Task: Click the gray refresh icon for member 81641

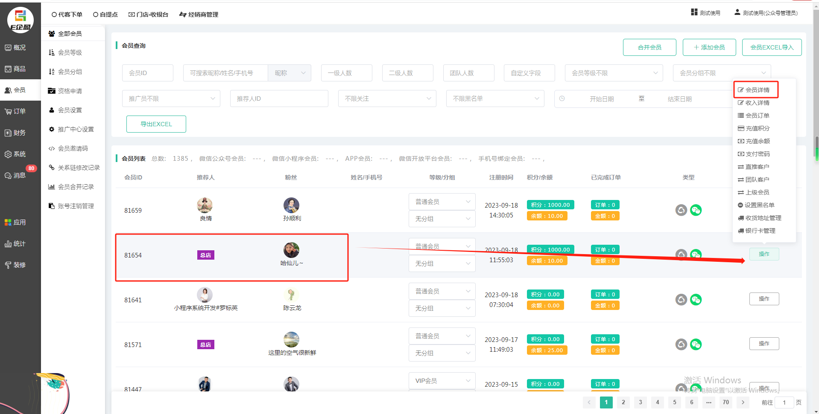Action: (x=681, y=300)
